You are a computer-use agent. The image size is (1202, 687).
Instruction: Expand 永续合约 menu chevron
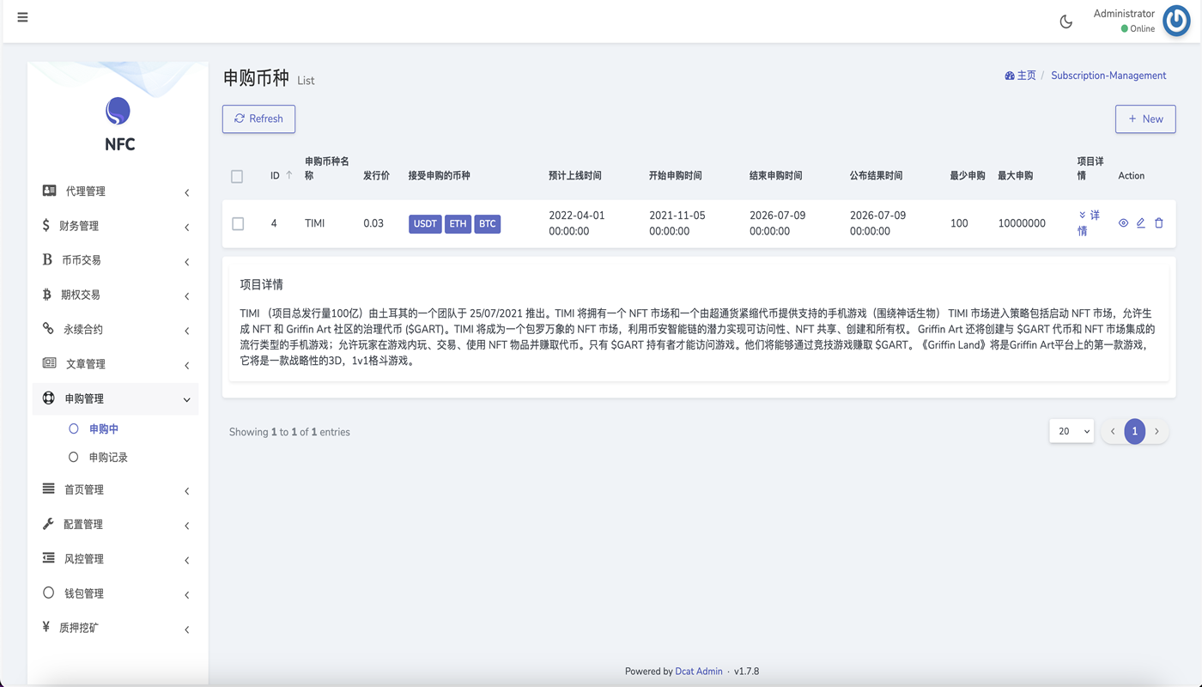[187, 330]
